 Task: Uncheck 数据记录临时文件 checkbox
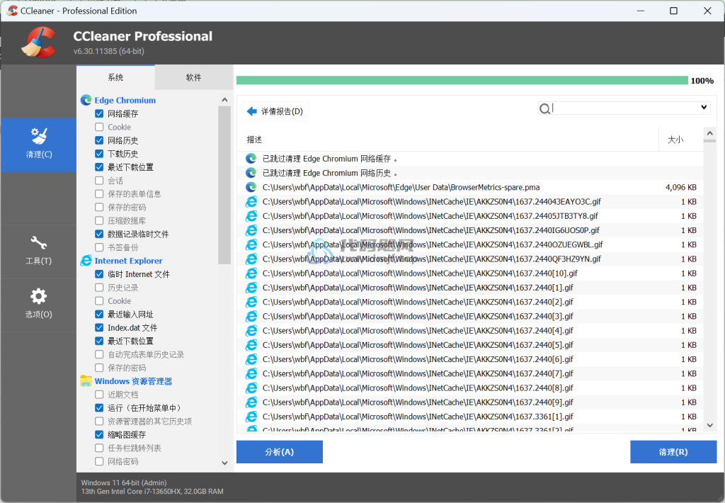point(99,234)
